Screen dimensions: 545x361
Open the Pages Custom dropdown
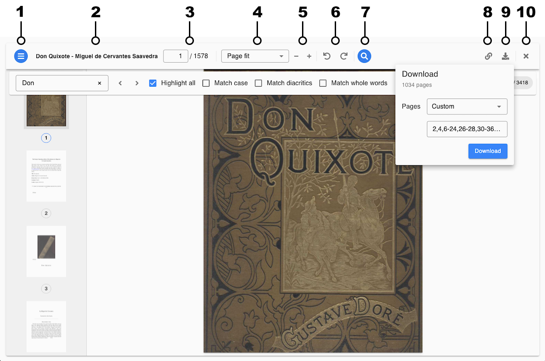click(467, 106)
